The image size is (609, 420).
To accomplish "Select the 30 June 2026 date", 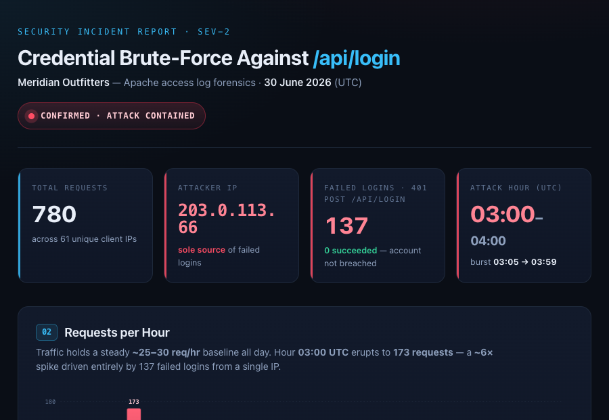I will pyautogui.click(x=298, y=83).
